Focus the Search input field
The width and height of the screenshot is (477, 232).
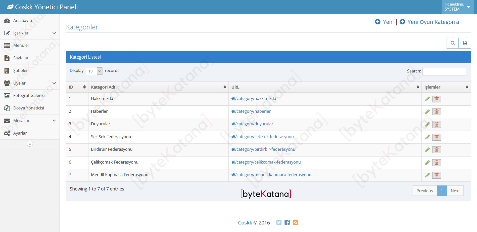tap(444, 71)
